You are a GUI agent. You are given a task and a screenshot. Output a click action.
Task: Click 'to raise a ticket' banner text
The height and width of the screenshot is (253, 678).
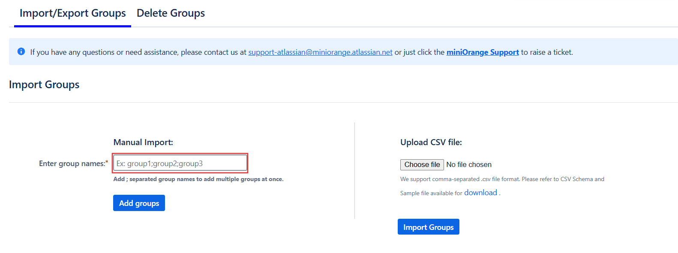[x=547, y=52]
